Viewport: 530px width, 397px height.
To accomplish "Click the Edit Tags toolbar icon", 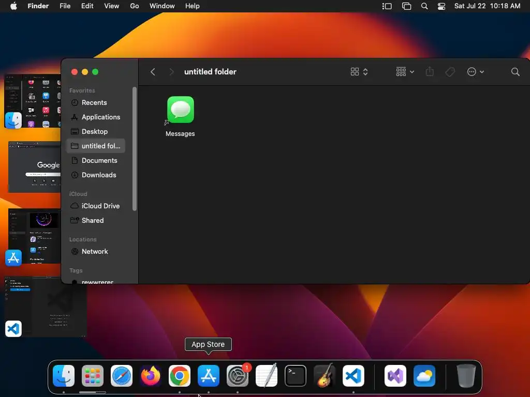I will [450, 71].
